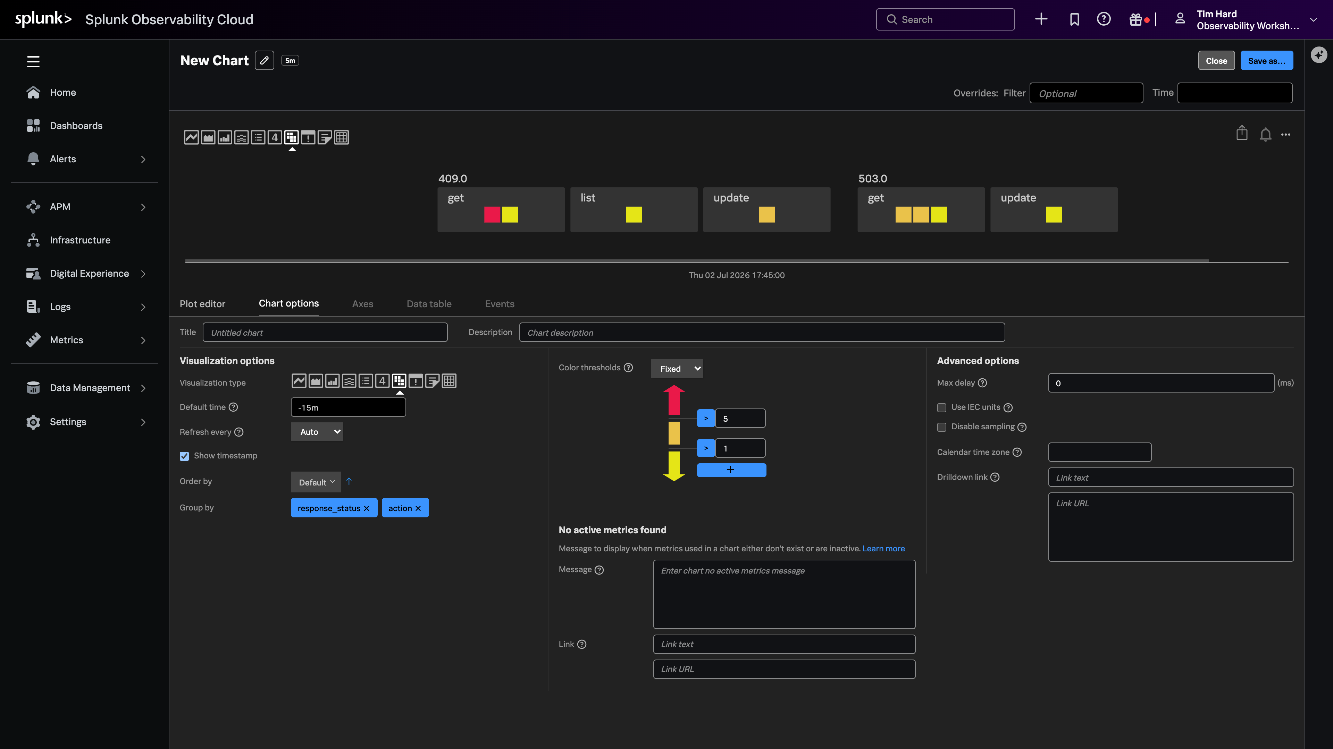Open the Tim Hard account menu chevron
The image size is (1333, 749).
pos(1313,20)
